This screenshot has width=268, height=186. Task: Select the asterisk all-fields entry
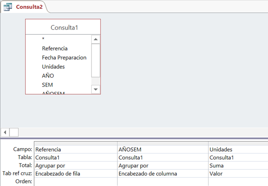43,39
